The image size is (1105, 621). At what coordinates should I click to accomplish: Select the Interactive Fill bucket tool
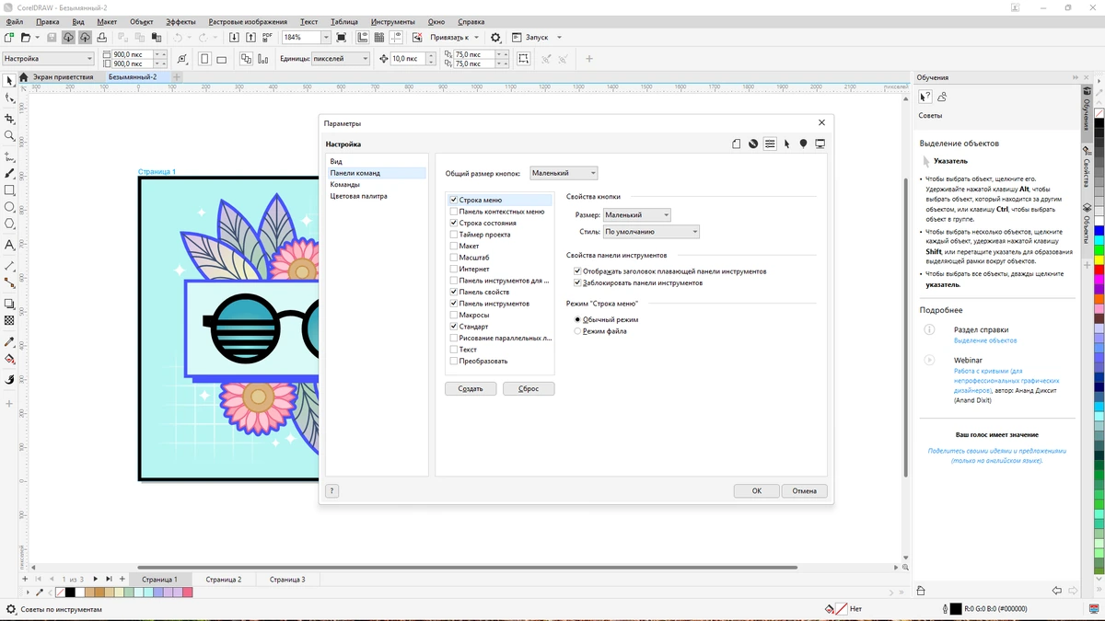[9, 359]
